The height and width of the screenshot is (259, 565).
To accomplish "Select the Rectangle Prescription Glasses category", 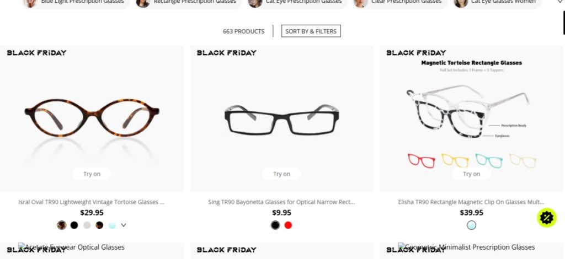I will point(186,3).
